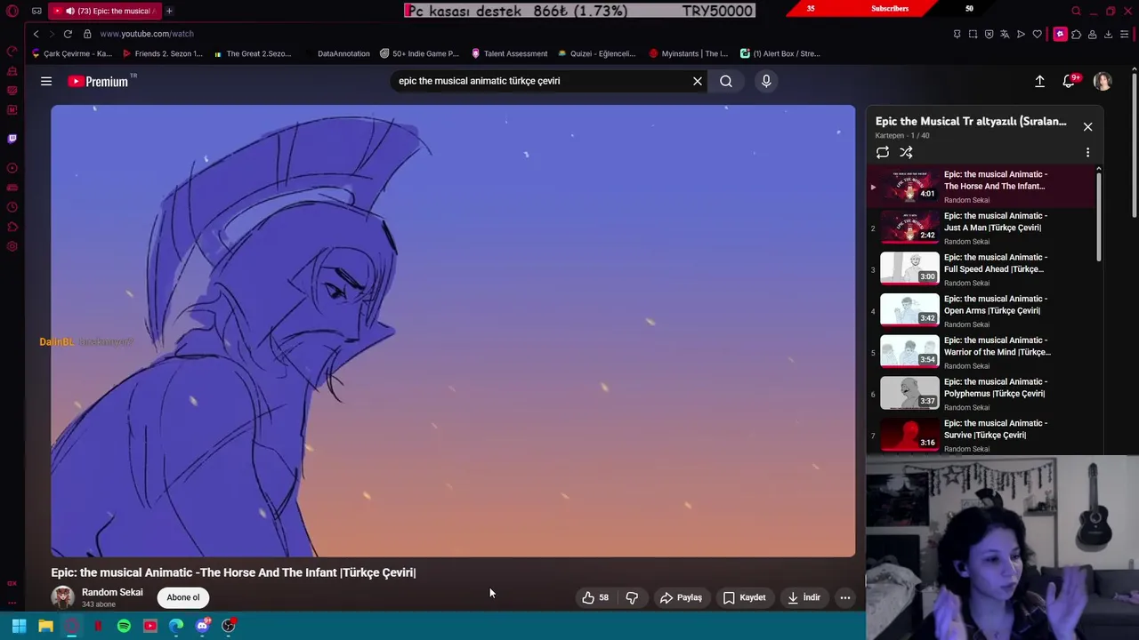This screenshot has width=1139, height=640.
Task: Subscribe with the Abone ol button
Action: [183, 597]
